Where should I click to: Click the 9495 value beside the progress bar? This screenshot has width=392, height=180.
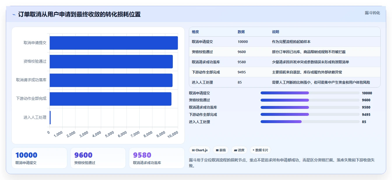click(366, 115)
